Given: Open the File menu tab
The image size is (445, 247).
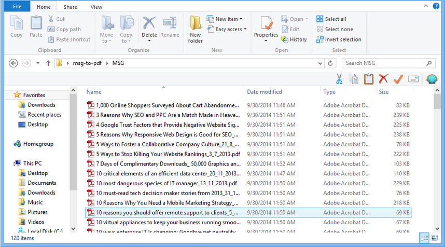Looking at the screenshot, I should click(17, 7).
